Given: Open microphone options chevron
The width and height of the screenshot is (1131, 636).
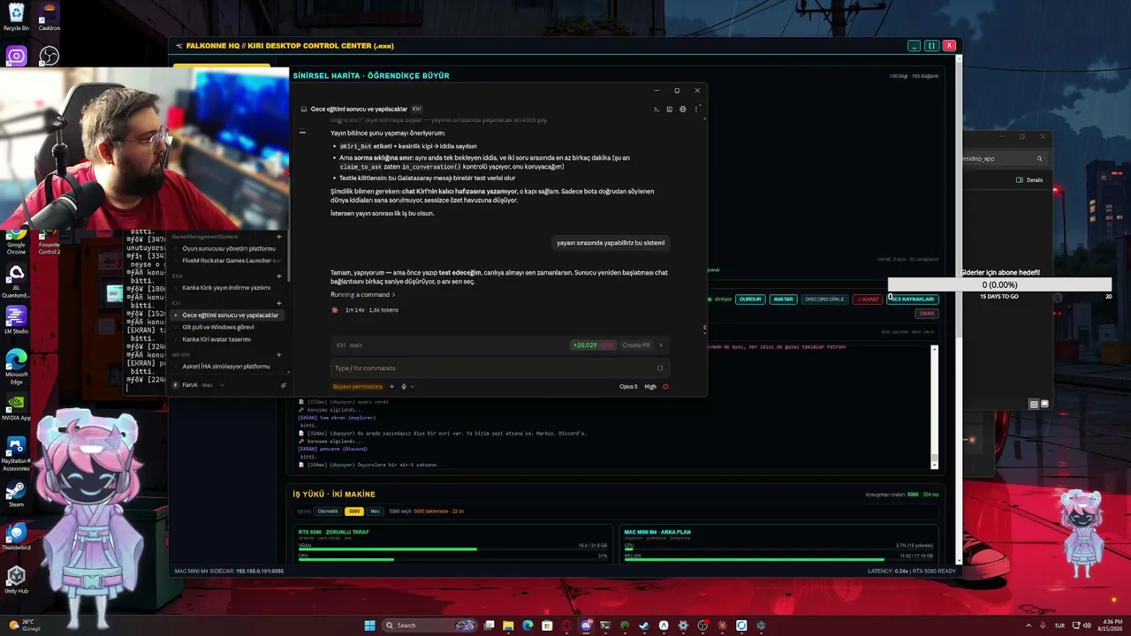Looking at the screenshot, I should pyautogui.click(x=412, y=386).
